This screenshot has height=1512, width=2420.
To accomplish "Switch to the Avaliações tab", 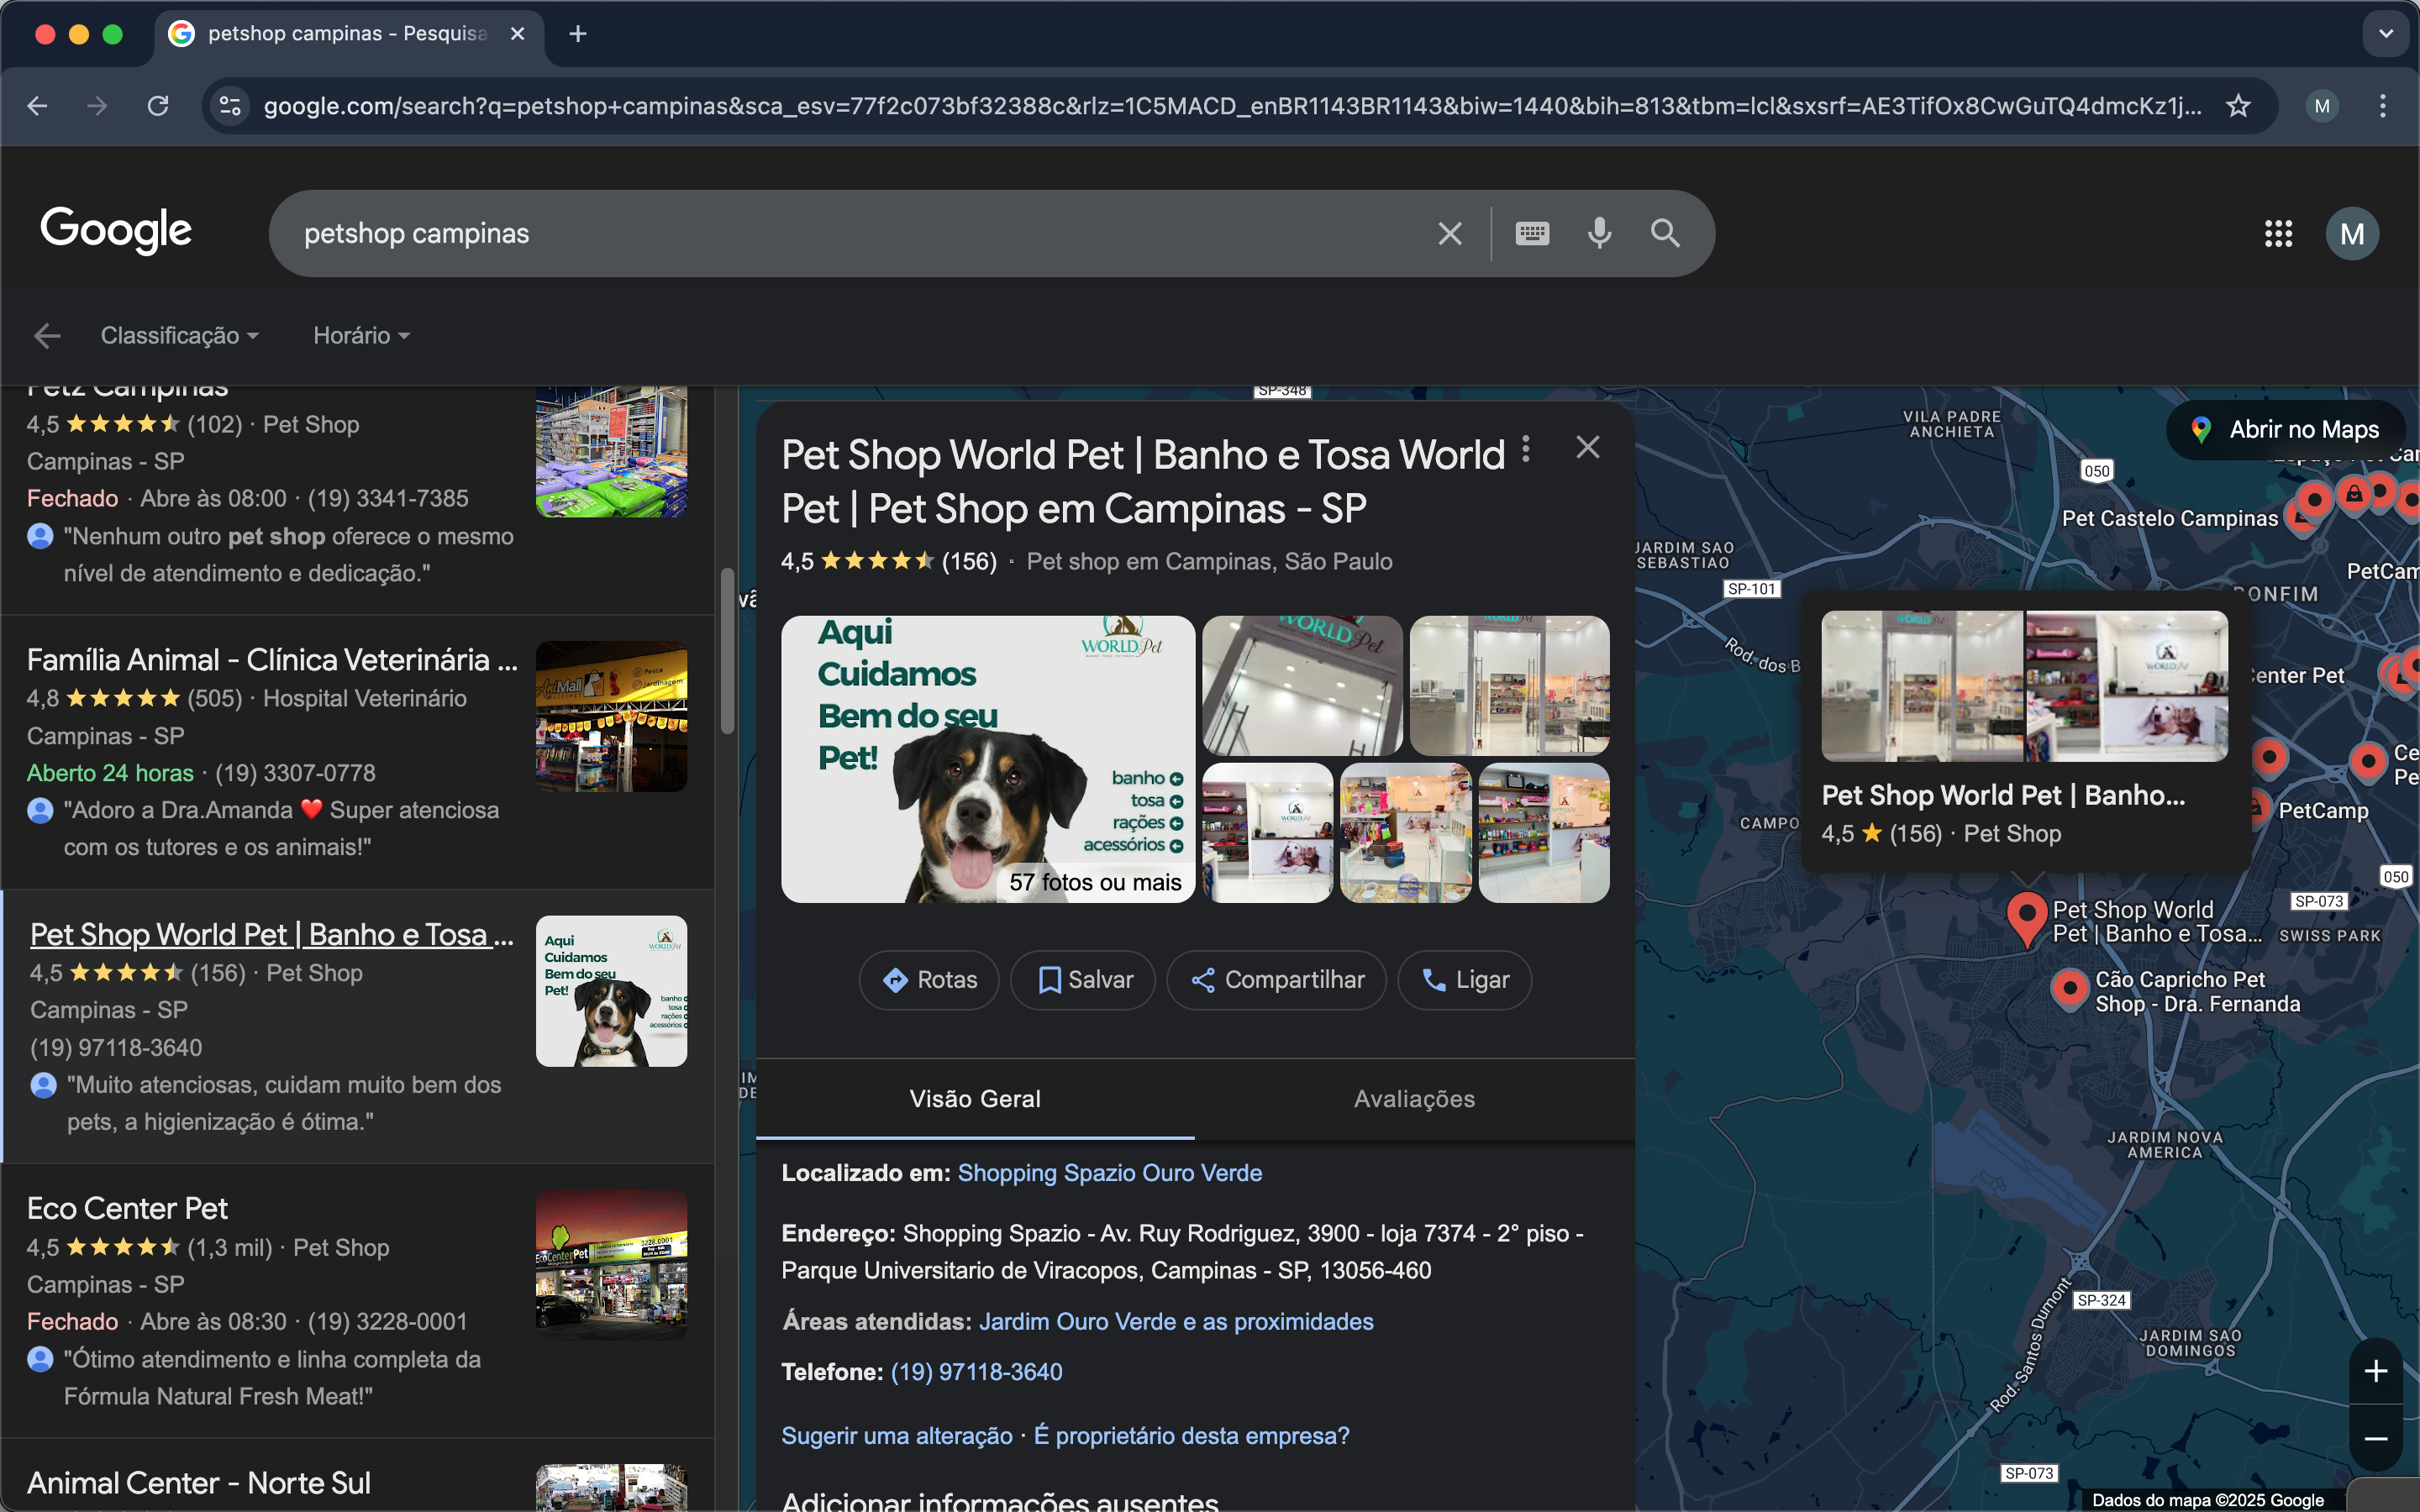I will (x=1413, y=1098).
